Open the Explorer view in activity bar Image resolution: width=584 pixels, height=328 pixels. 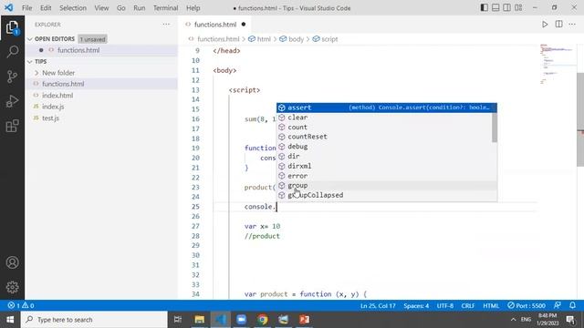point(12,27)
